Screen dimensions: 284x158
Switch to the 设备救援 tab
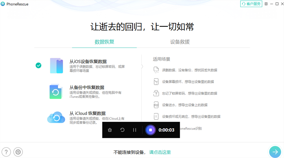pyautogui.click(x=180, y=42)
